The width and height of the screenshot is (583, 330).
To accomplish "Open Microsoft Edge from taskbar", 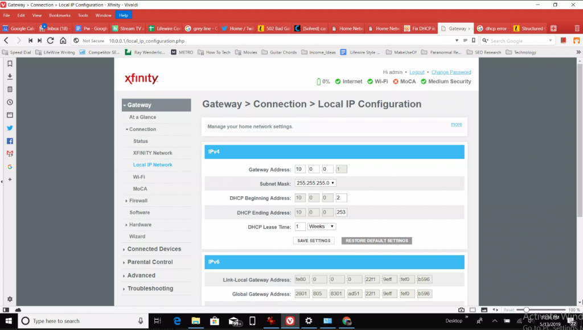I will pos(177,321).
